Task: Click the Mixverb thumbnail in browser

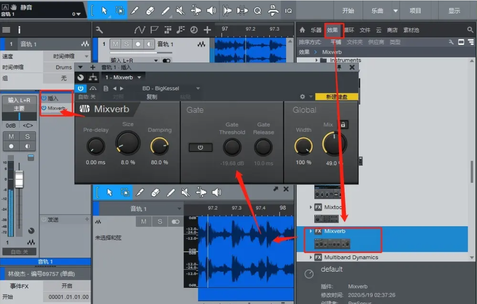Action: tap(332, 243)
